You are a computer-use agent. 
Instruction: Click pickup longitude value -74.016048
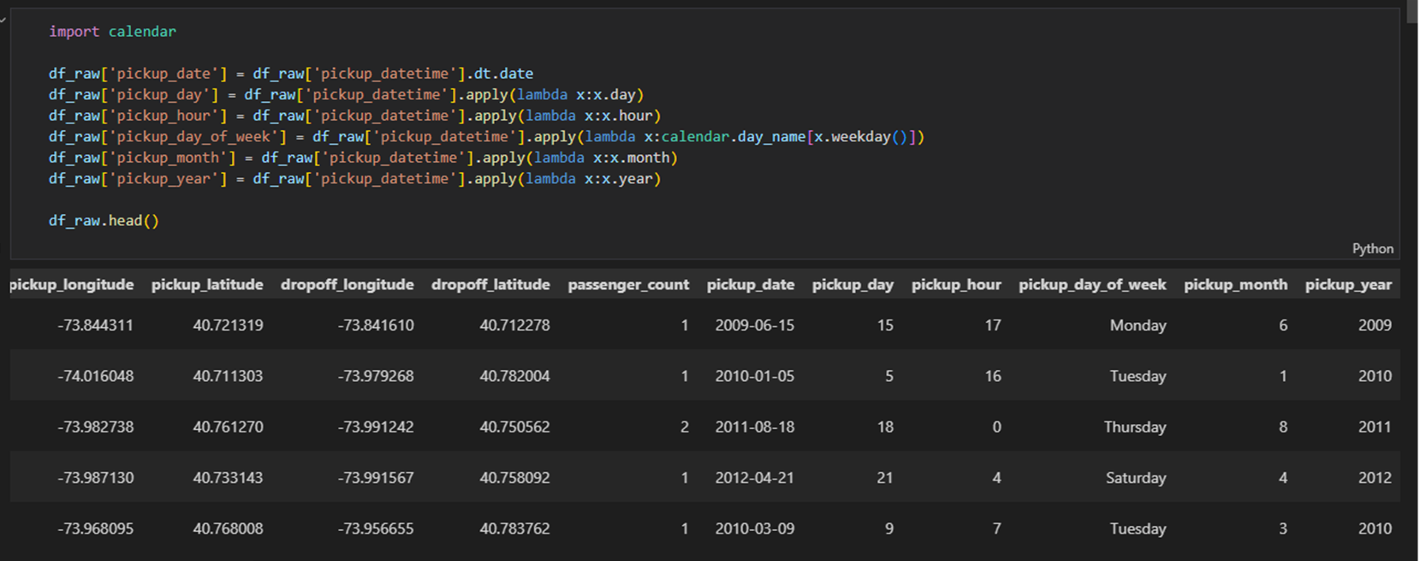pos(95,376)
